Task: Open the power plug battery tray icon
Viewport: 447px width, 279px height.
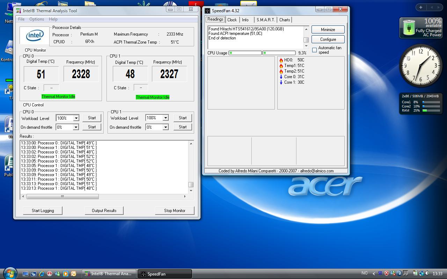Action: coord(415,273)
